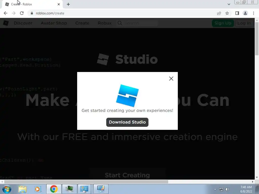
Task: Close the Create - Roblox tab
Action: click(x=59, y=4)
